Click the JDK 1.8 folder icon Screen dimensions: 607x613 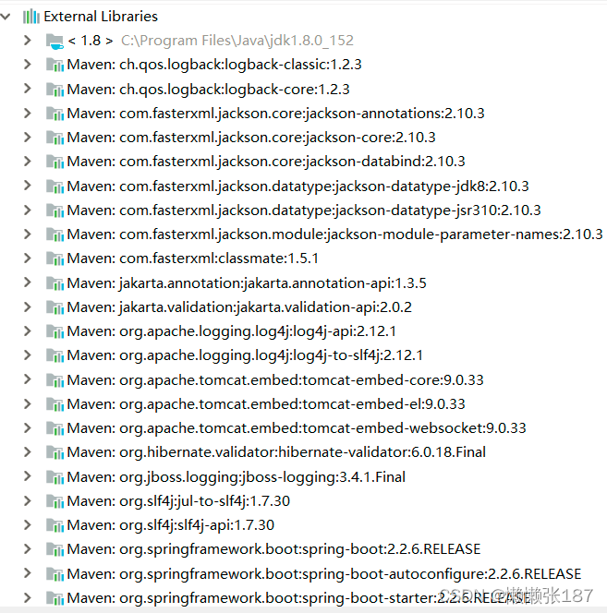pos(55,41)
